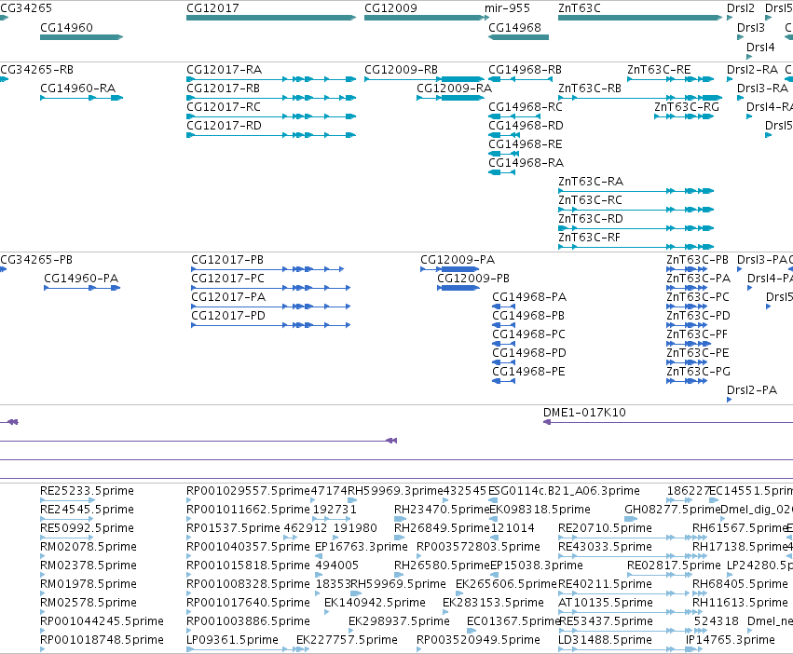This screenshot has height=654, width=793.
Task: Select EST RH68405.5prime label
Action: [x=740, y=584]
